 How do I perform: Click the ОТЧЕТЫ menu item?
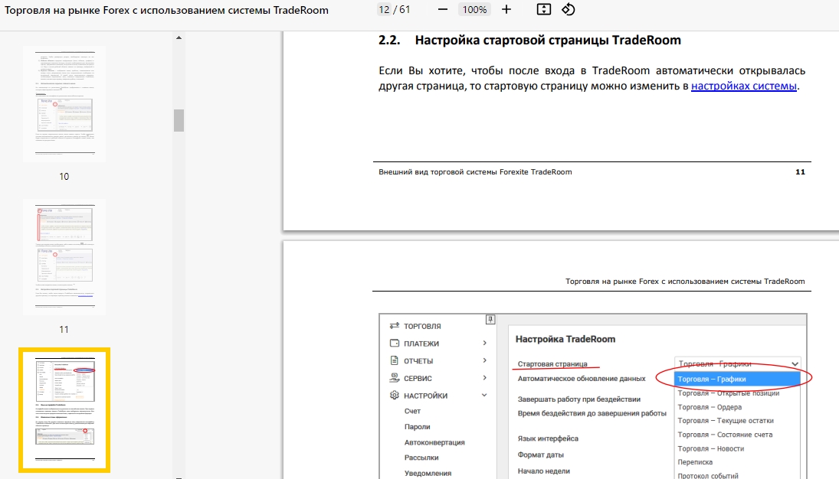click(418, 361)
